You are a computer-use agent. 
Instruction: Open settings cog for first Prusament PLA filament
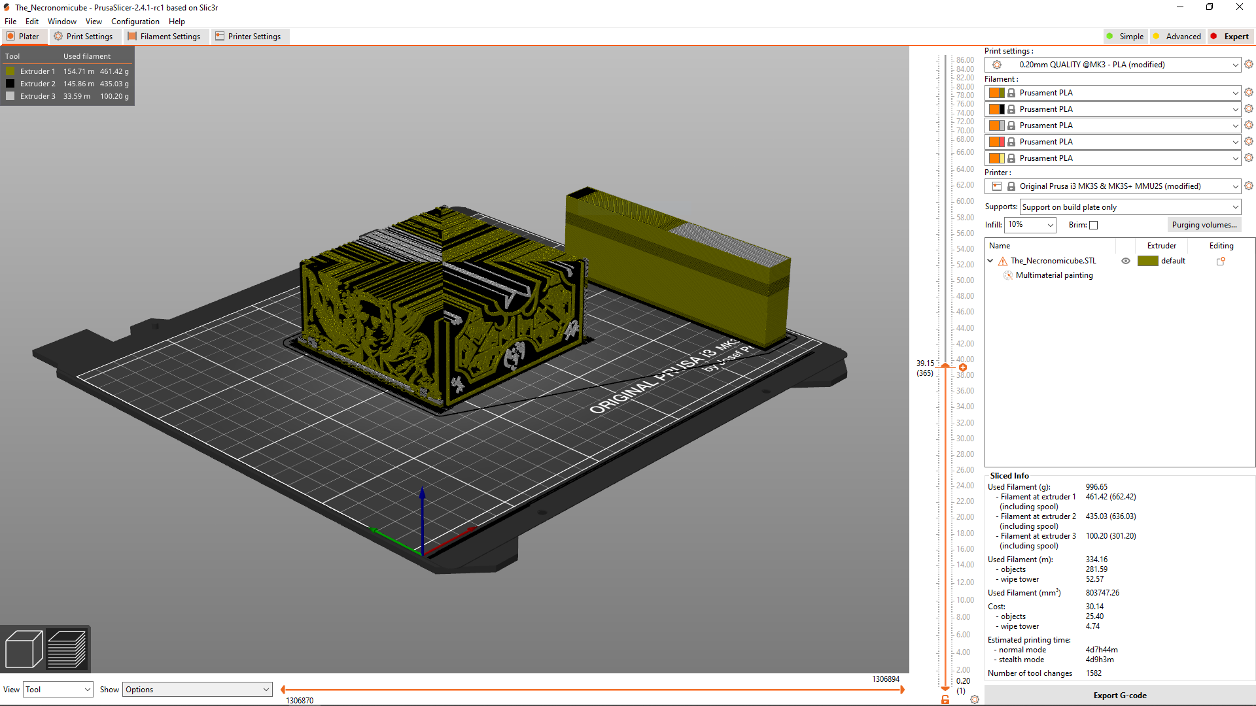tap(1248, 92)
